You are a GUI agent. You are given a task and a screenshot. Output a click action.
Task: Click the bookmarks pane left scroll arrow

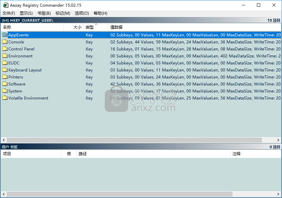4,194
